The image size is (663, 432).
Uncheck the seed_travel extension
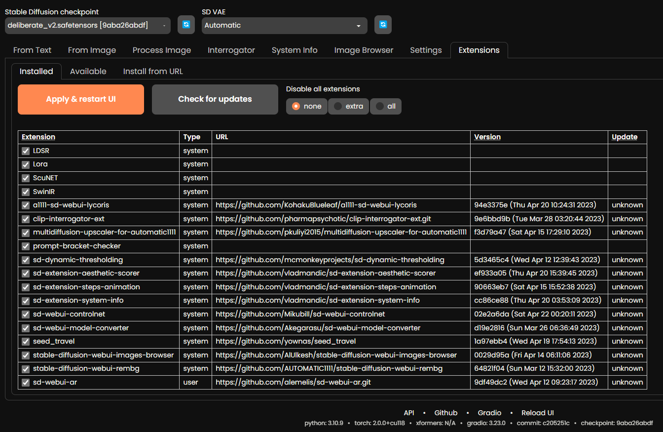[x=25, y=341]
